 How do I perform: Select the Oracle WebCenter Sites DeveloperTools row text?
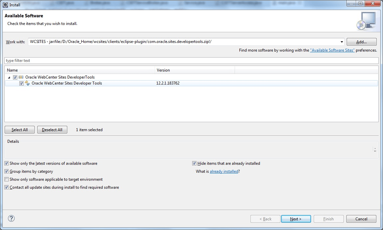click(x=60, y=77)
